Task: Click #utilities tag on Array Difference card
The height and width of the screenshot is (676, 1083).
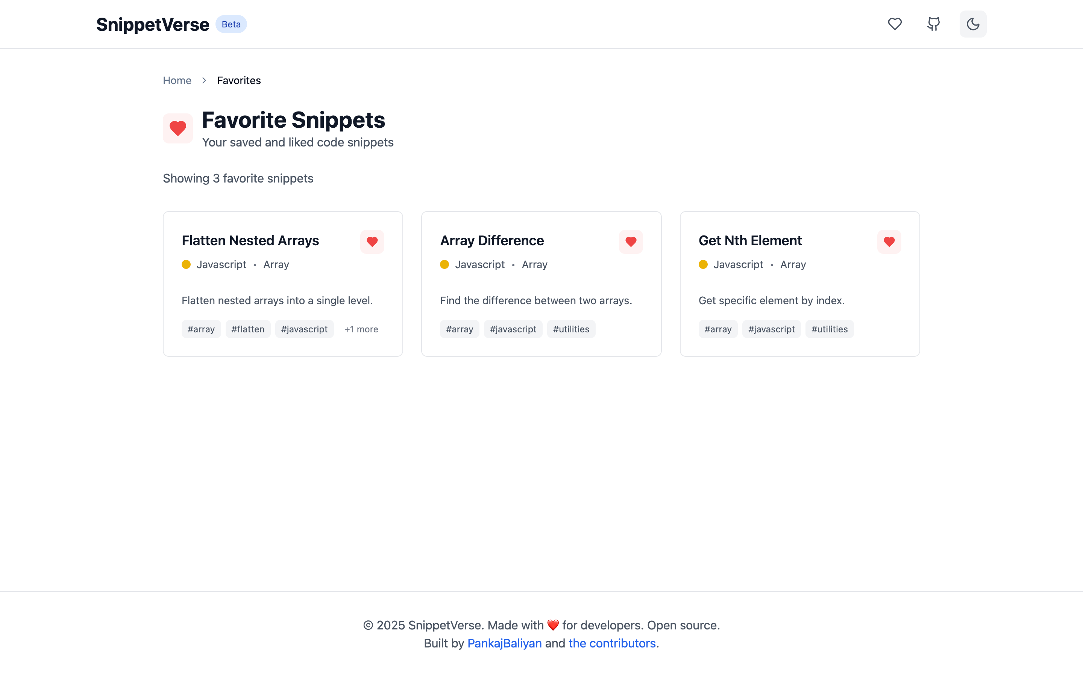Action: [x=571, y=329]
